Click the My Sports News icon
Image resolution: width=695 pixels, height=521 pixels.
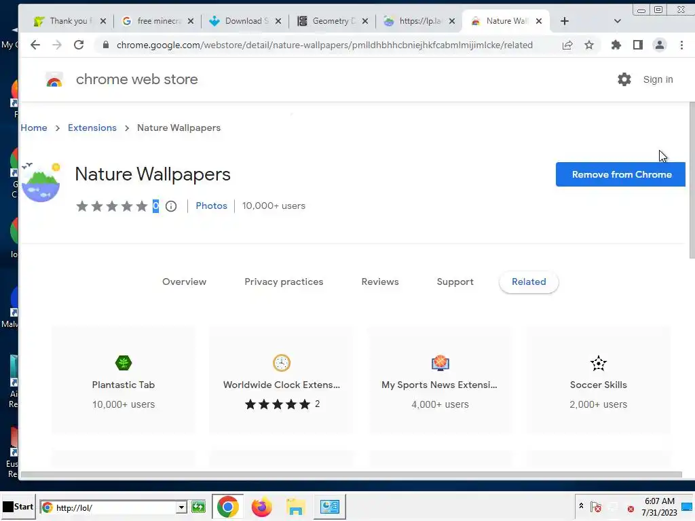(x=440, y=363)
